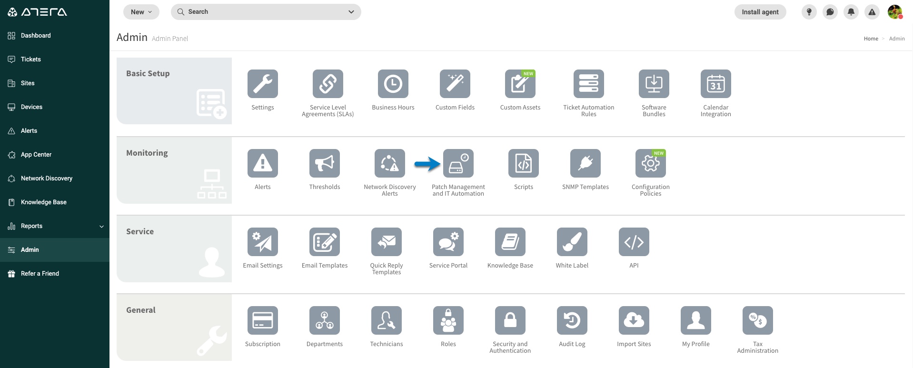The image size is (913, 368).
Task: Select Admin in sidebar
Action: pyautogui.click(x=55, y=250)
